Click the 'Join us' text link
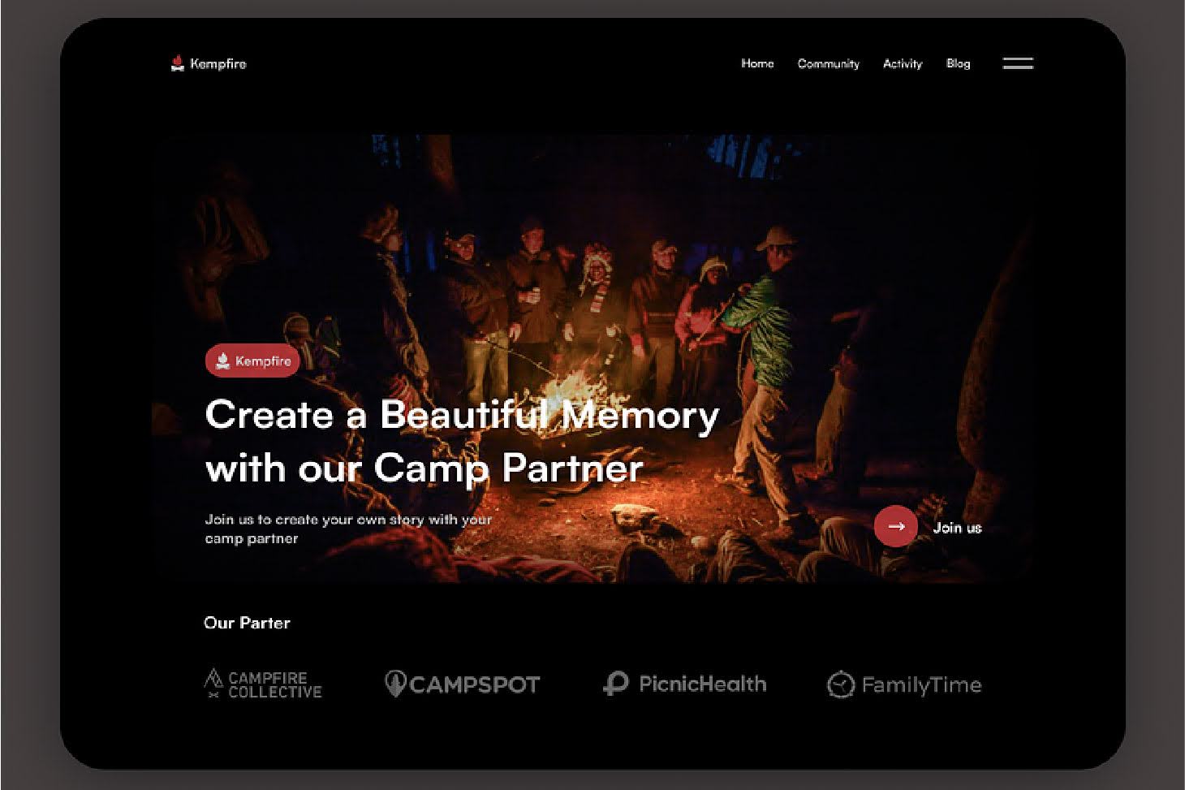The width and height of the screenshot is (1185, 790). 957,528
